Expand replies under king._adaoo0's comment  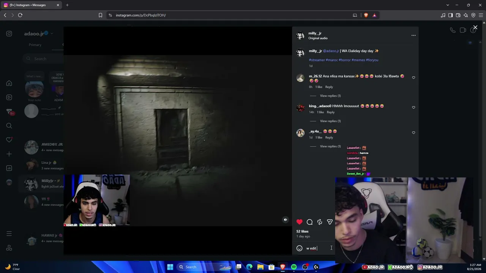[330, 121]
